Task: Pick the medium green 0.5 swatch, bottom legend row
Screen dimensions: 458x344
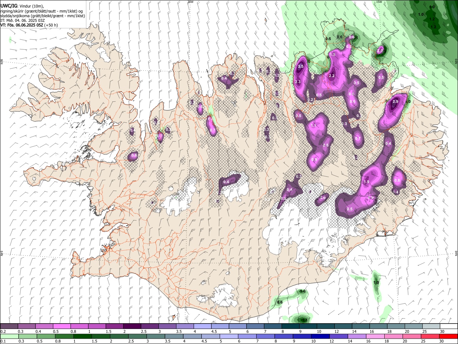Action: (46, 336)
